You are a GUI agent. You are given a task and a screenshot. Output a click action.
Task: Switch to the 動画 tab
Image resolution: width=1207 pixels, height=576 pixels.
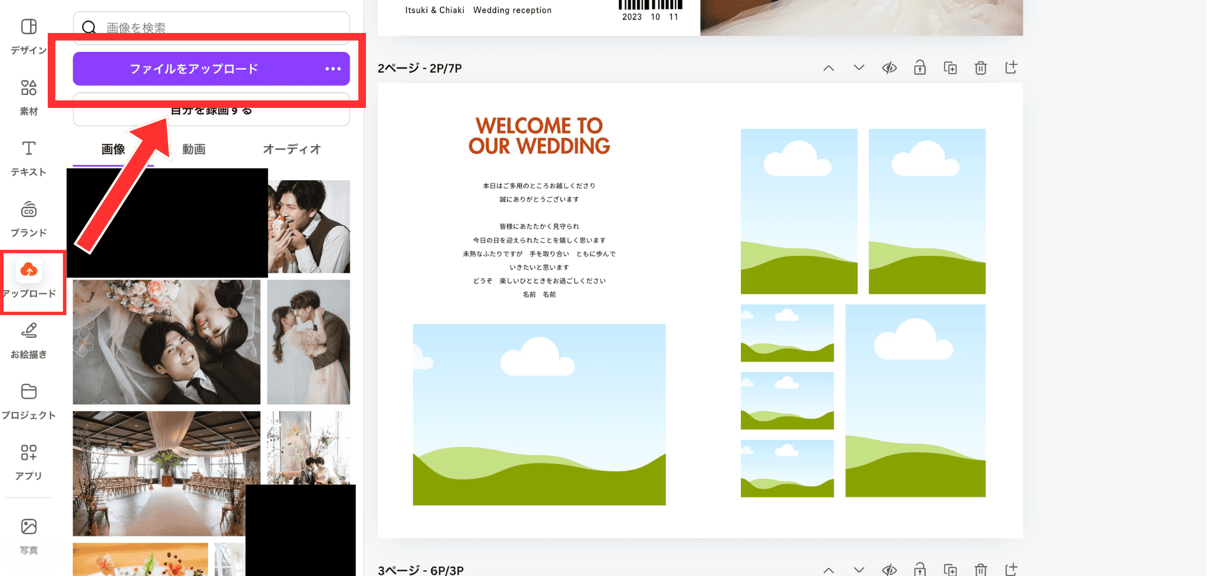193,149
